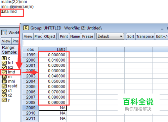The height and width of the screenshot is (122, 168).
Task: Open the View menu in Workfile window
Action: point(6,41)
